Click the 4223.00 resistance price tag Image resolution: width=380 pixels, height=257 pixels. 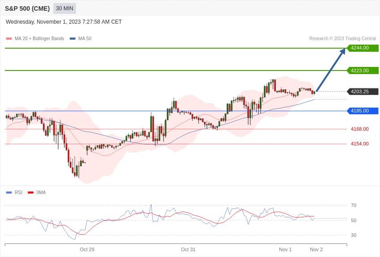click(x=363, y=70)
